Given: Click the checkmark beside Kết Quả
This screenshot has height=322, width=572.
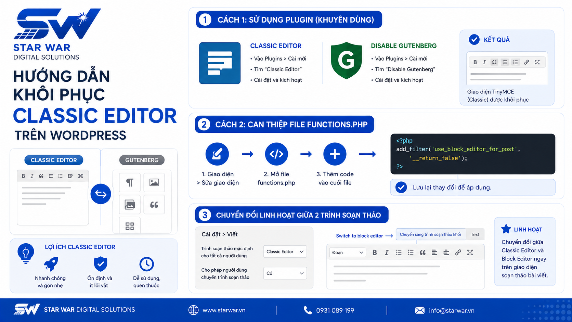Looking at the screenshot, I should [474, 40].
